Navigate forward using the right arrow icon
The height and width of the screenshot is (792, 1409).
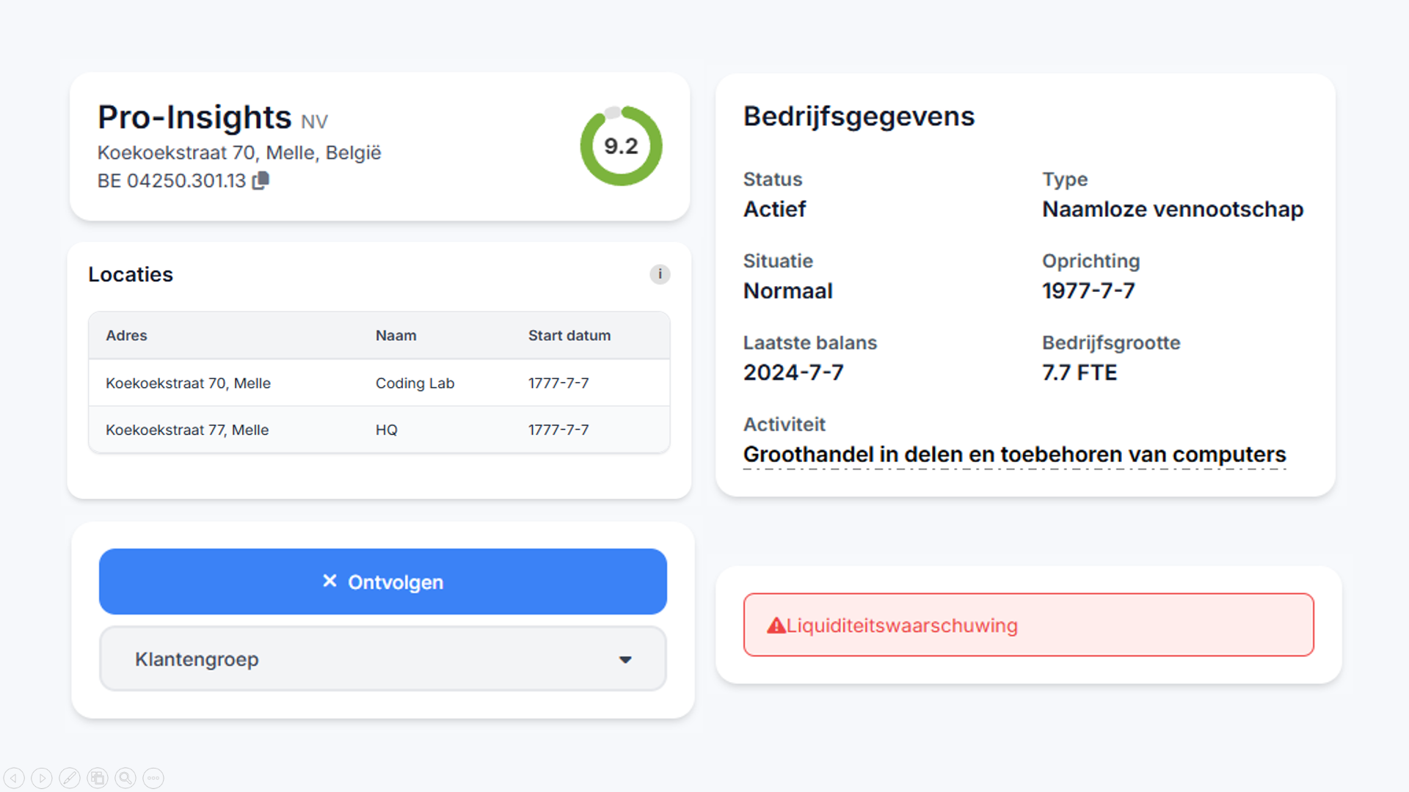coord(42,777)
